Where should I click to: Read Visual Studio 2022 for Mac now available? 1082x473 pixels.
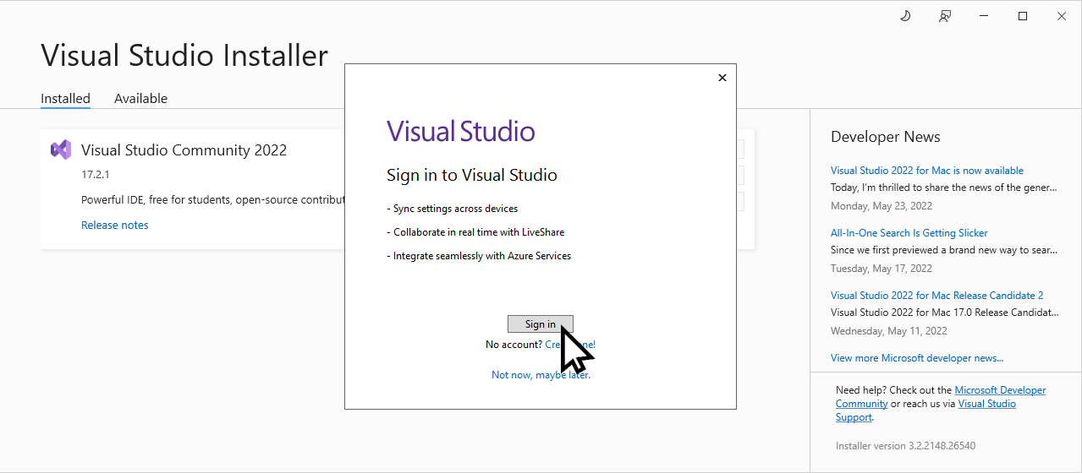(927, 171)
